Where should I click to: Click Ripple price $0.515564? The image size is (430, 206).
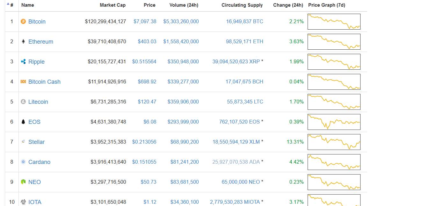(x=144, y=61)
